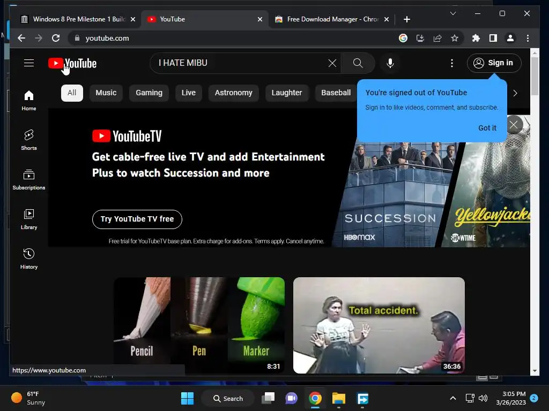Click the browser back arrow

[x=21, y=38]
